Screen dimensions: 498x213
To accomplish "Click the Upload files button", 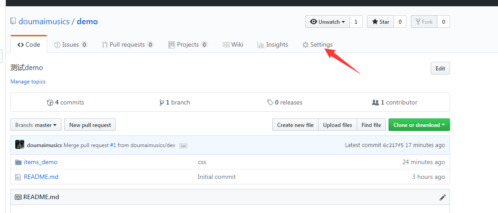I will click(x=337, y=125).
